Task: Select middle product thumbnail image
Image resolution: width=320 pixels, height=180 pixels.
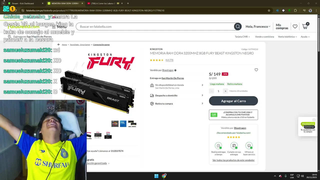Action: pos(98,135)
